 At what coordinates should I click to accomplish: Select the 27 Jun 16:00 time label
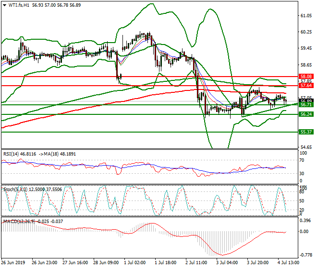(75, 263)
